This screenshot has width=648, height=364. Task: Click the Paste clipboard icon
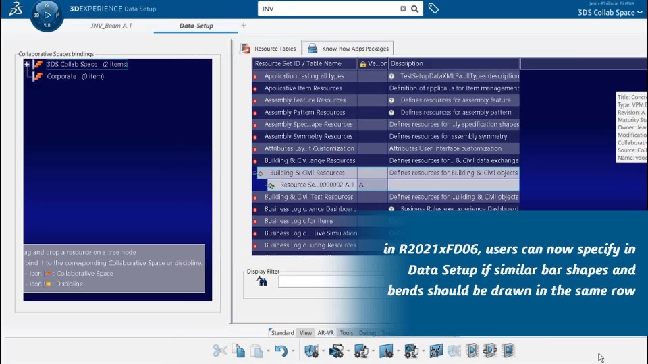click(256, 351)
